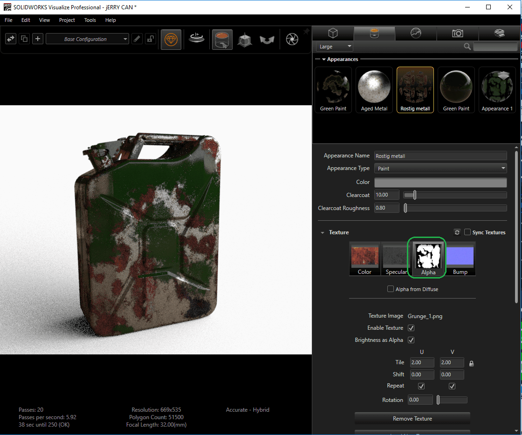Uncheck the Brightness as Alpha checkbox
This screenshot has height=435, width=522.
[411, 340]
